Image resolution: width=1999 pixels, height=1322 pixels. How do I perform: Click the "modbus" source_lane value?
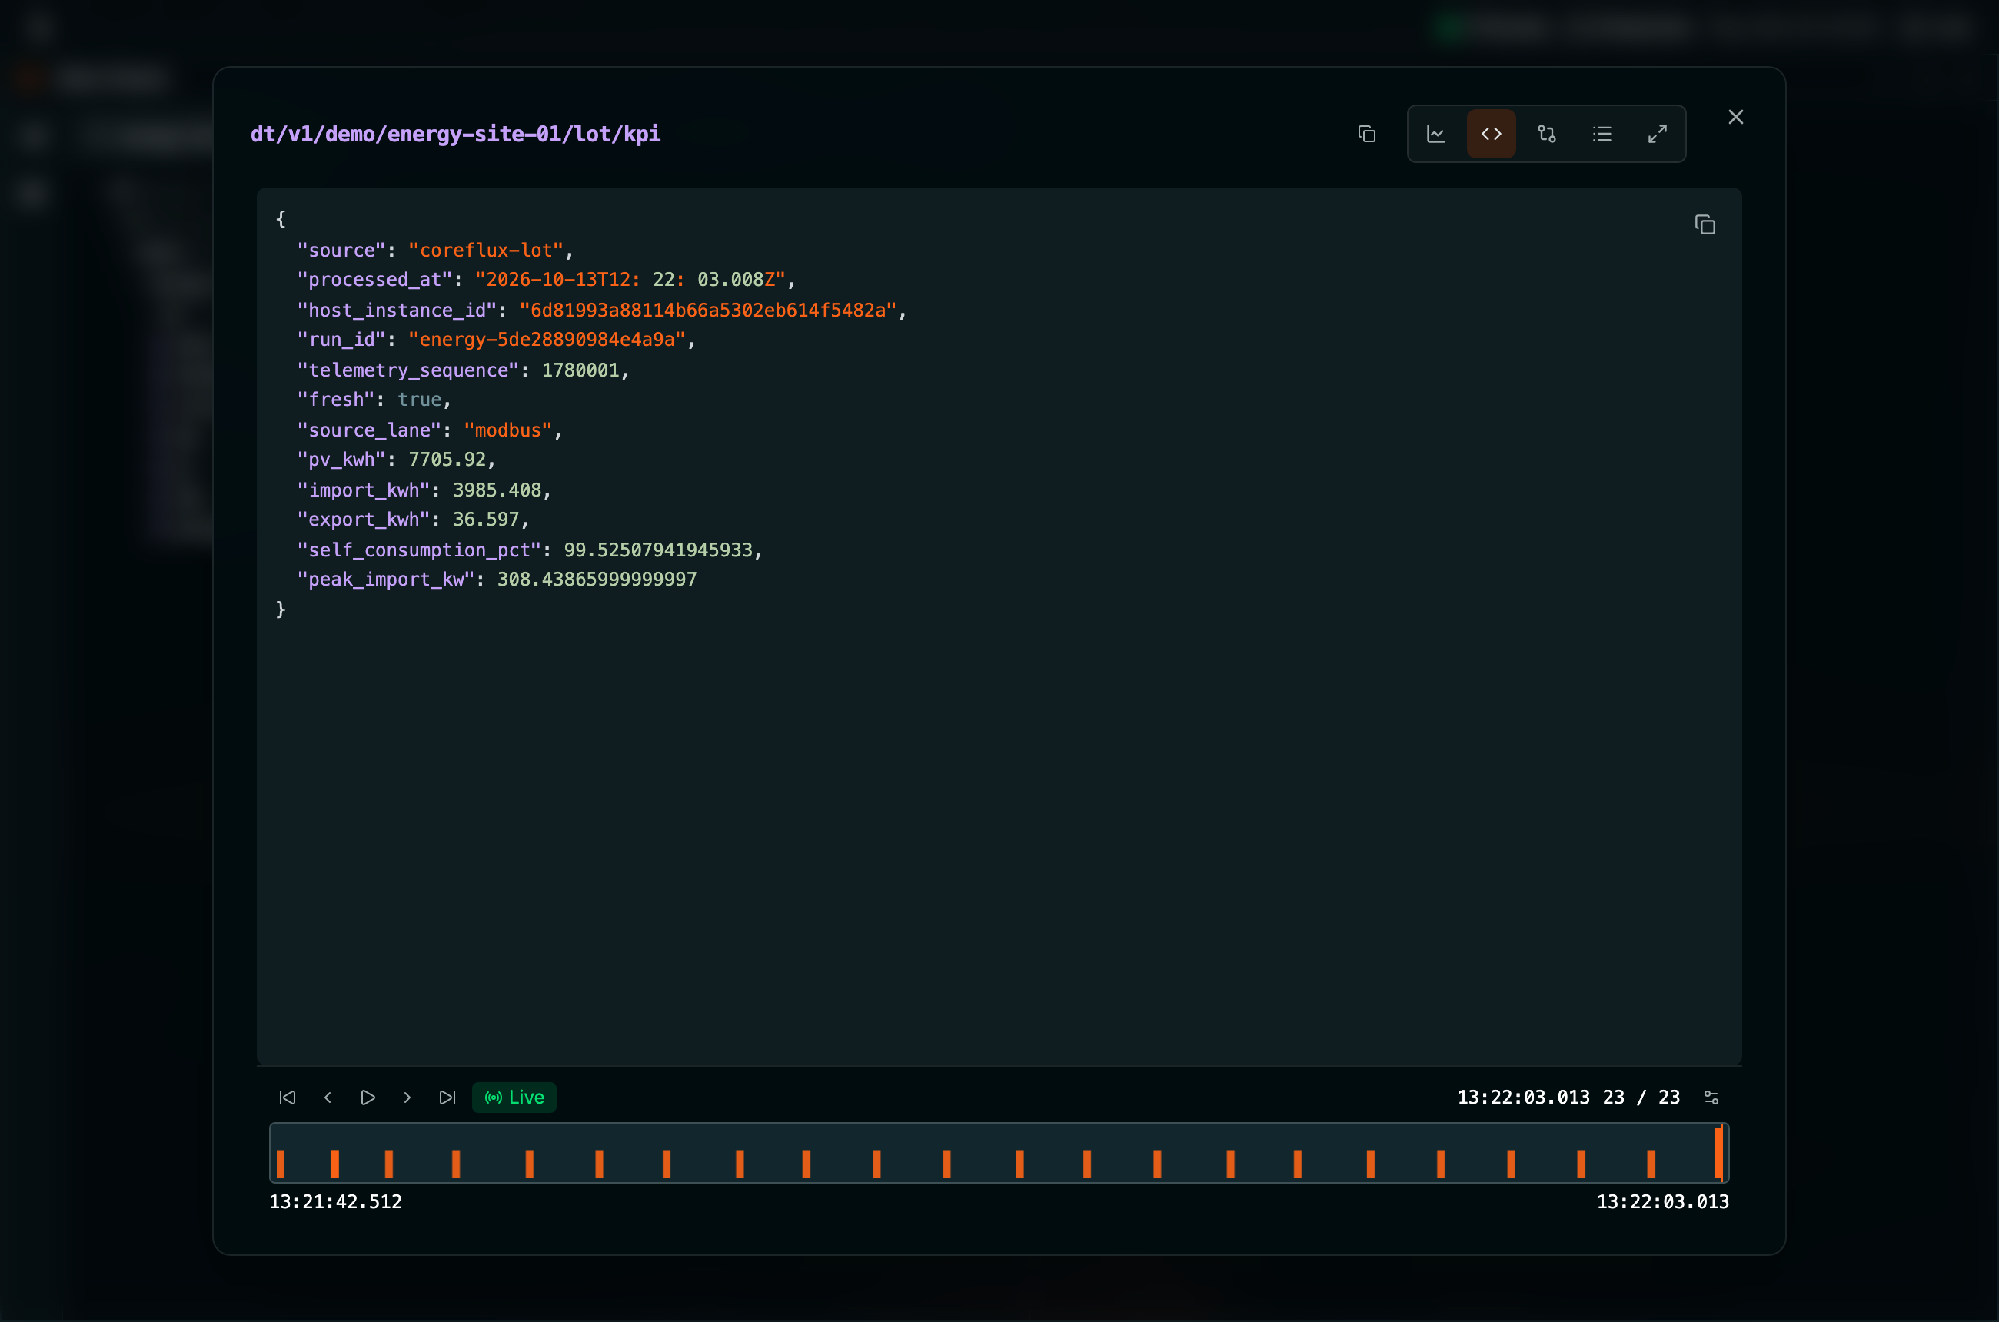point(507,430)
